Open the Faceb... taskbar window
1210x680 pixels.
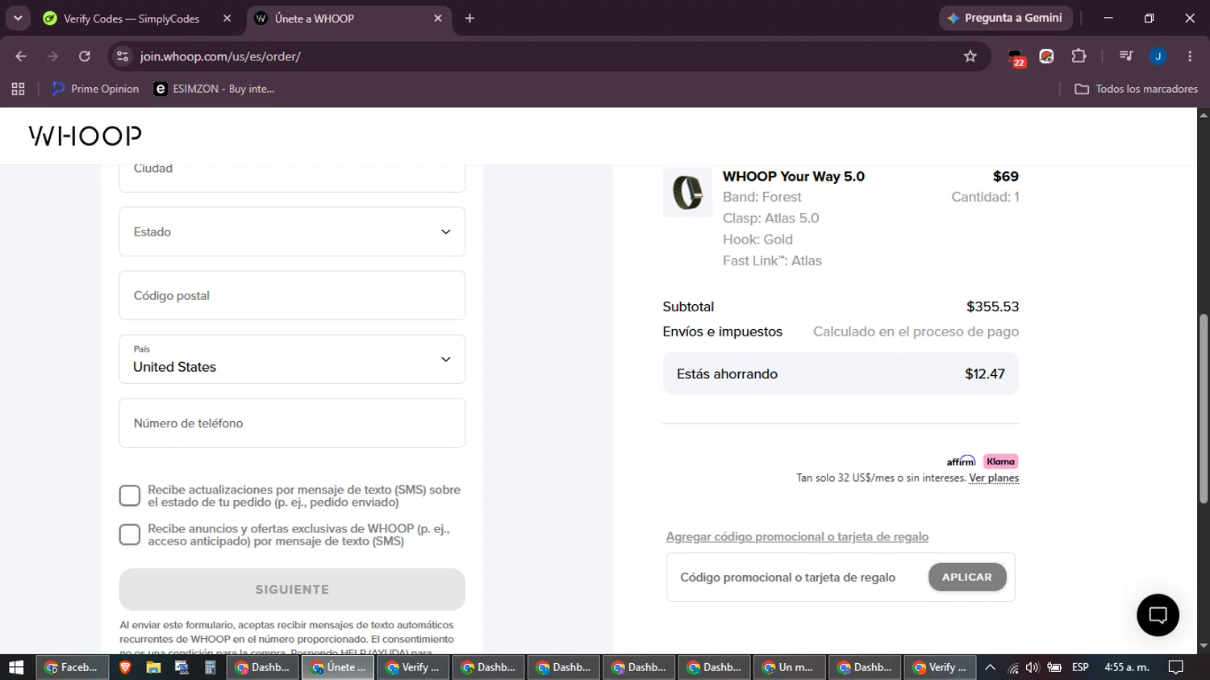pos(73,667)
